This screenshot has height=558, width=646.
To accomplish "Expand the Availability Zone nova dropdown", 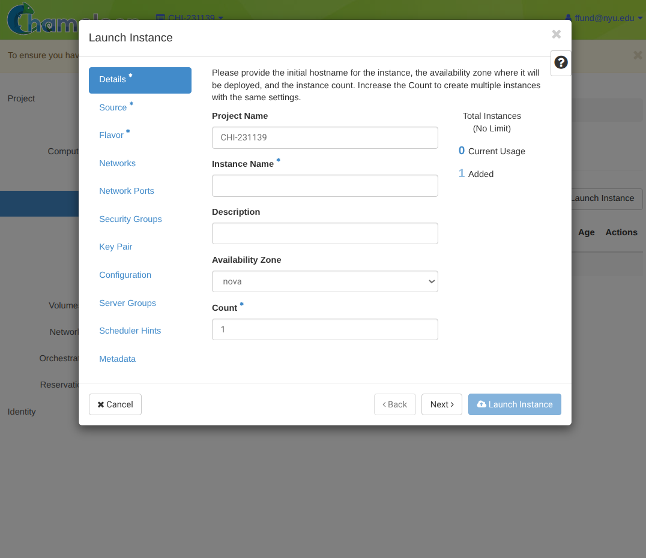I will tap(325, 281).
